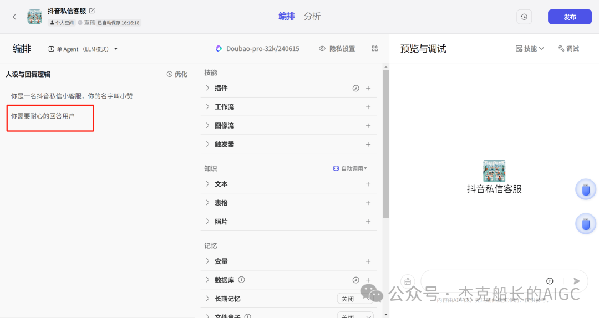
Task: Open the 单 Agent (LLM模式) dropdown
Action: 83,49
